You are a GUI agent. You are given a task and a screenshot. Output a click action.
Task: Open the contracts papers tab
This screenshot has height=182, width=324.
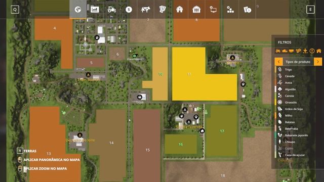pos(163,10)
